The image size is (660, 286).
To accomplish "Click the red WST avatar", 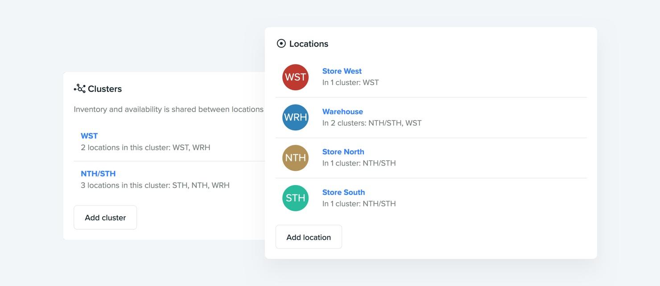I will pos(295,77).
